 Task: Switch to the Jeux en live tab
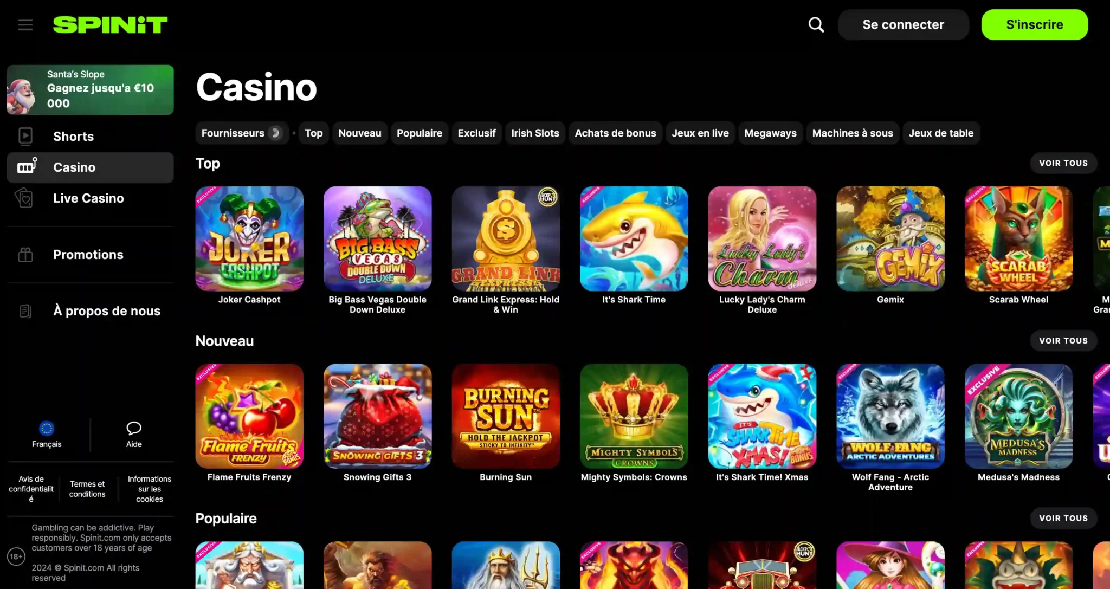tap(700, 133)
